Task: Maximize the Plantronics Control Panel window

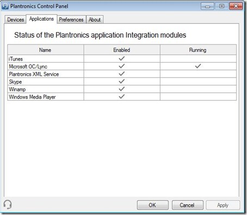Action: (x=221, y=6)
